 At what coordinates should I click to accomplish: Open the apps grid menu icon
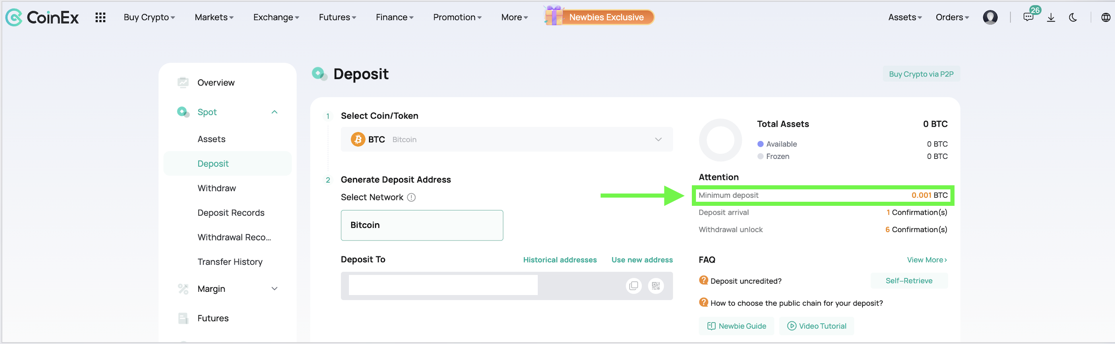(100, 17)
